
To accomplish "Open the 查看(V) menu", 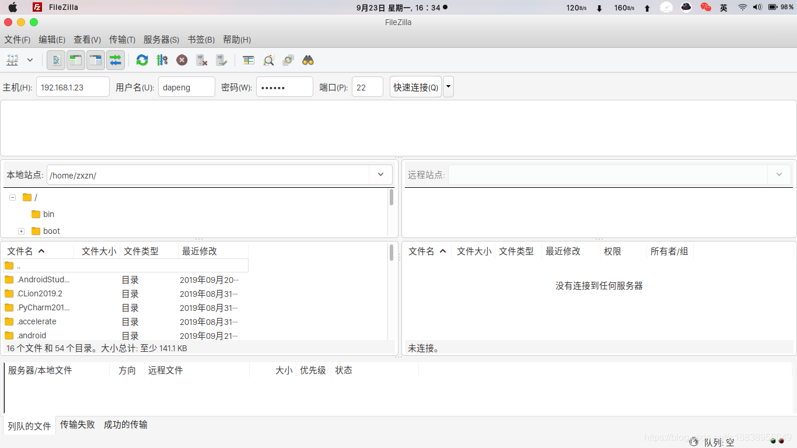I will pos(87,40).
